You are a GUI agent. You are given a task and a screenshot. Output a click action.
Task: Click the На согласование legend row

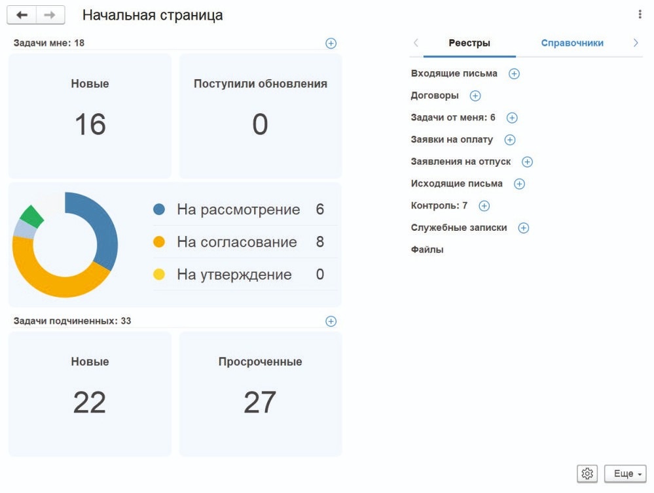pos(245,242)
